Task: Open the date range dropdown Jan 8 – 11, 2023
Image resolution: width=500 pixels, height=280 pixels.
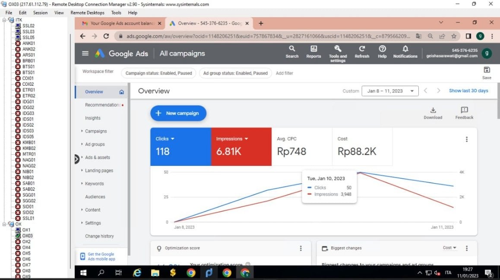Action: [390, 91]
